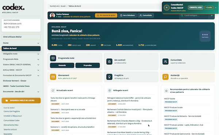Open the Asistență chat bubble icon

coord(165,77)
